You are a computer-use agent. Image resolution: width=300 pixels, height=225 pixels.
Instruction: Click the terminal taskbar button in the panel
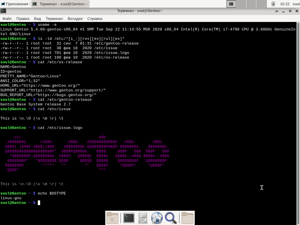(60, 4)
